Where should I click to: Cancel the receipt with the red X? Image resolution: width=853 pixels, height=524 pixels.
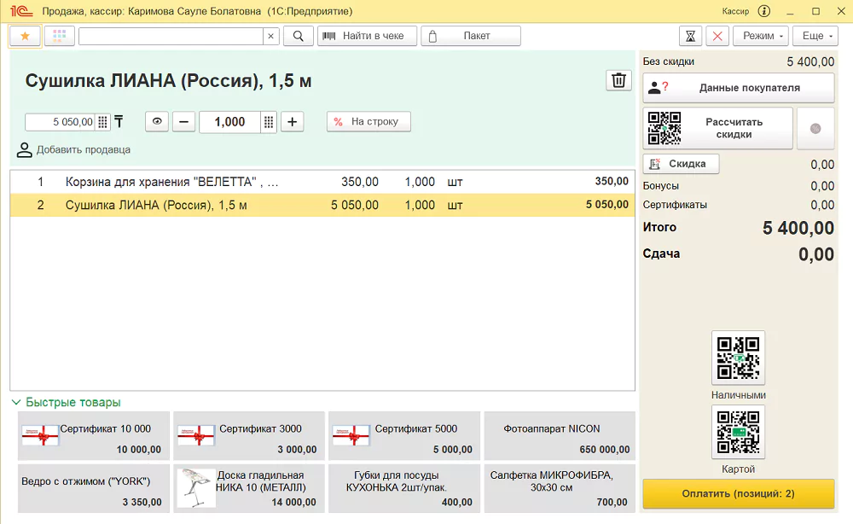pos(717,36)
